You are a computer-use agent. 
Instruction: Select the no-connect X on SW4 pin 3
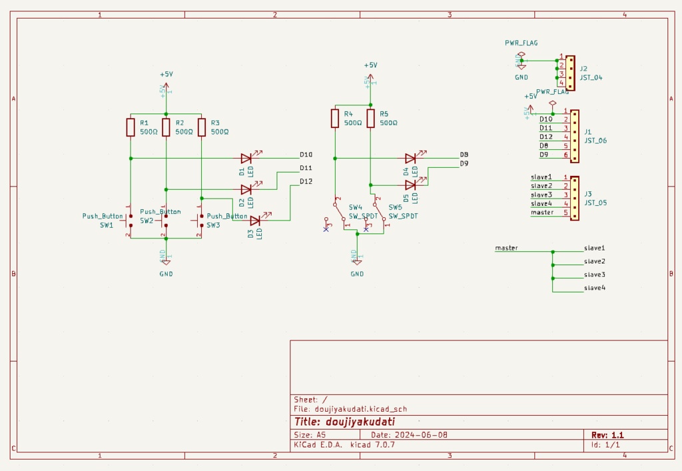(x=326, y=230)
